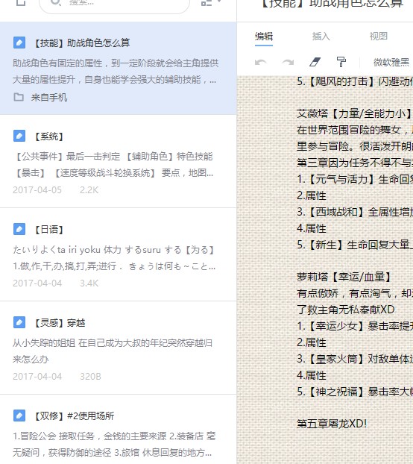Open the note titled 【双修】#2使用场所
This screenshot has width=413, height=464.
[x=73, y=416]
